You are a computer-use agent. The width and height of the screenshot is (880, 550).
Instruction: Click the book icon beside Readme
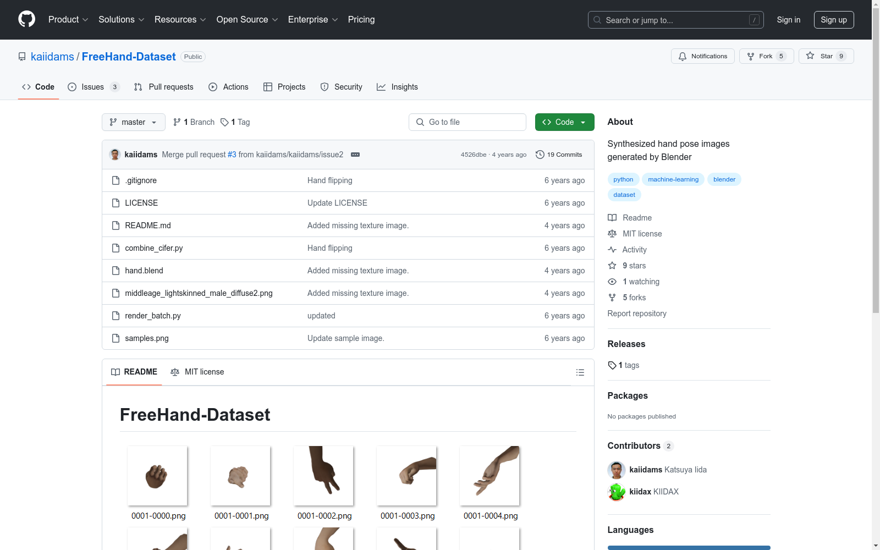[612, 218]
